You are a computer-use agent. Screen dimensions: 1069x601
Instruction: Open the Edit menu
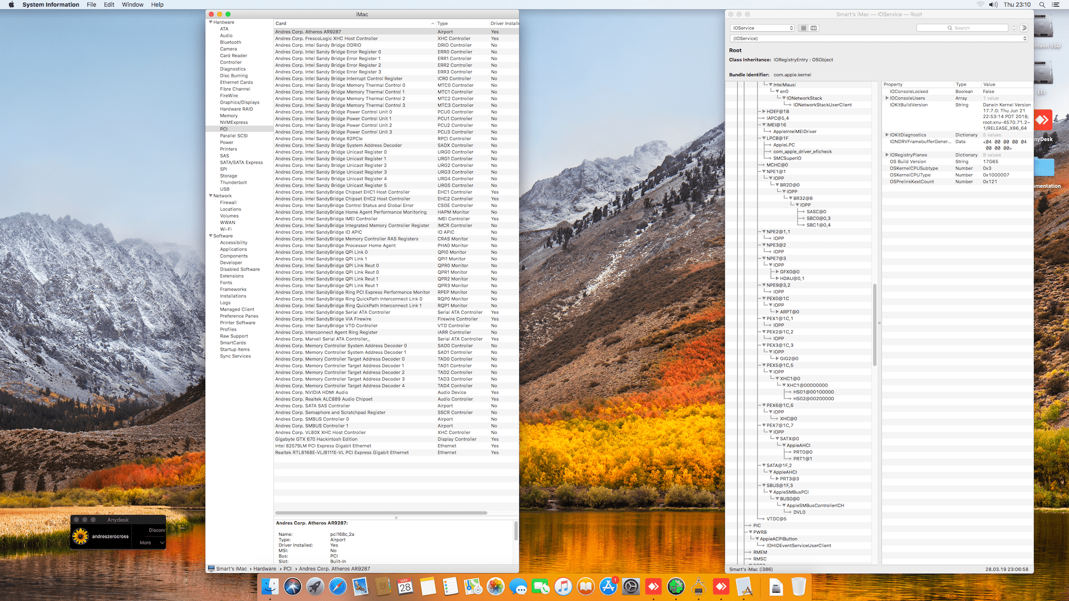pos(109,4)
